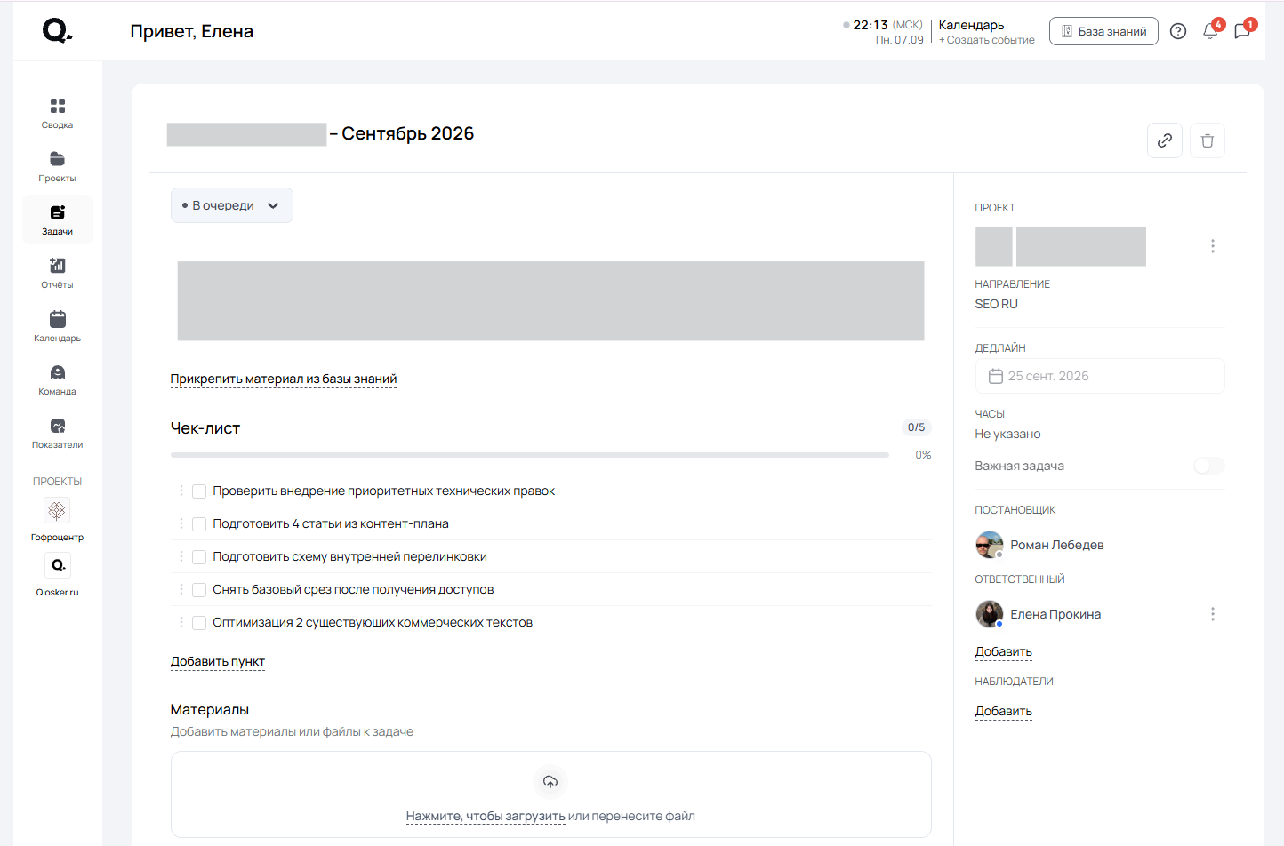The width and height of the screenshot is (1284, 846).
Task: Click "Нажмите, чтобы загрузить" upload link
Action: [486, 816]
